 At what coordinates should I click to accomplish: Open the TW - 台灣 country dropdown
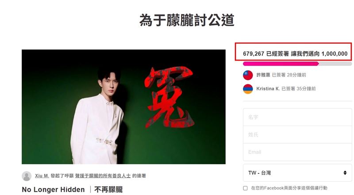click(297, 173)
